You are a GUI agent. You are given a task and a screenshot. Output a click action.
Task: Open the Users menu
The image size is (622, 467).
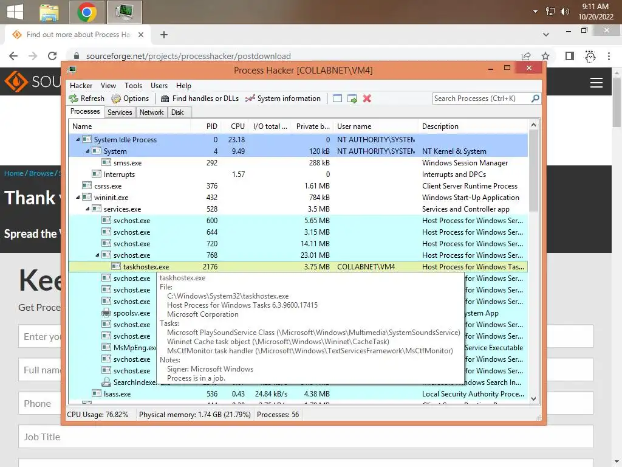click(159, 86)
